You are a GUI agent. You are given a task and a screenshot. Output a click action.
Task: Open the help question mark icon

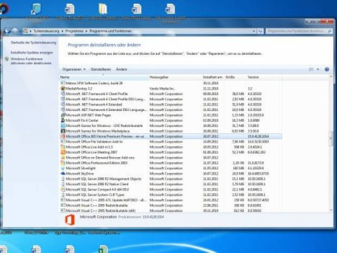(327, 69)
